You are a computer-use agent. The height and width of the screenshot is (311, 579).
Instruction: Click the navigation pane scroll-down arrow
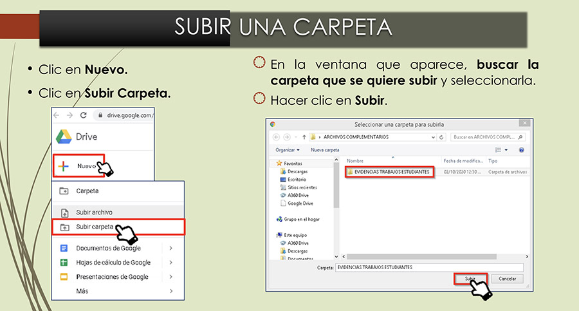336,256
